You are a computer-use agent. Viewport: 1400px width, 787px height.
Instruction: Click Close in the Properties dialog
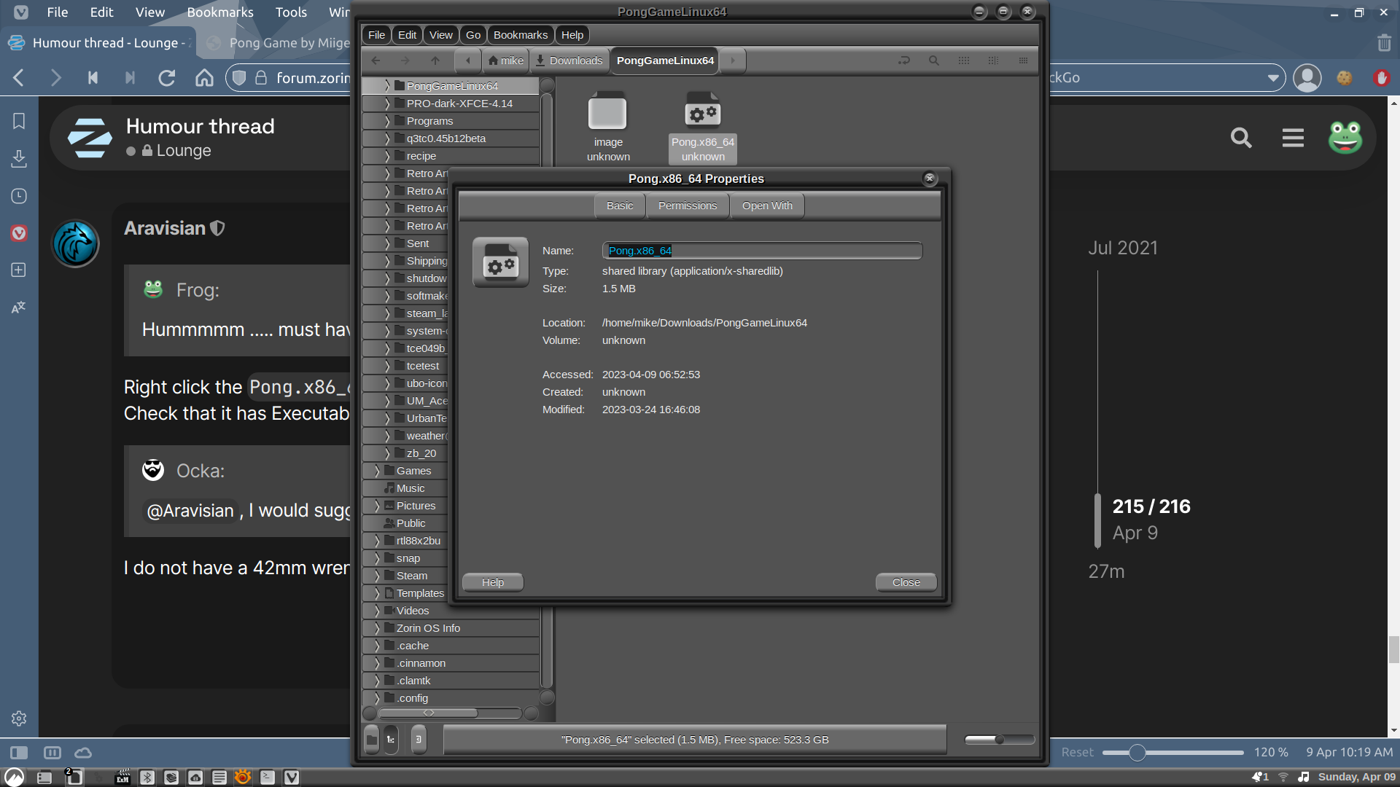(x=906, y=582)
